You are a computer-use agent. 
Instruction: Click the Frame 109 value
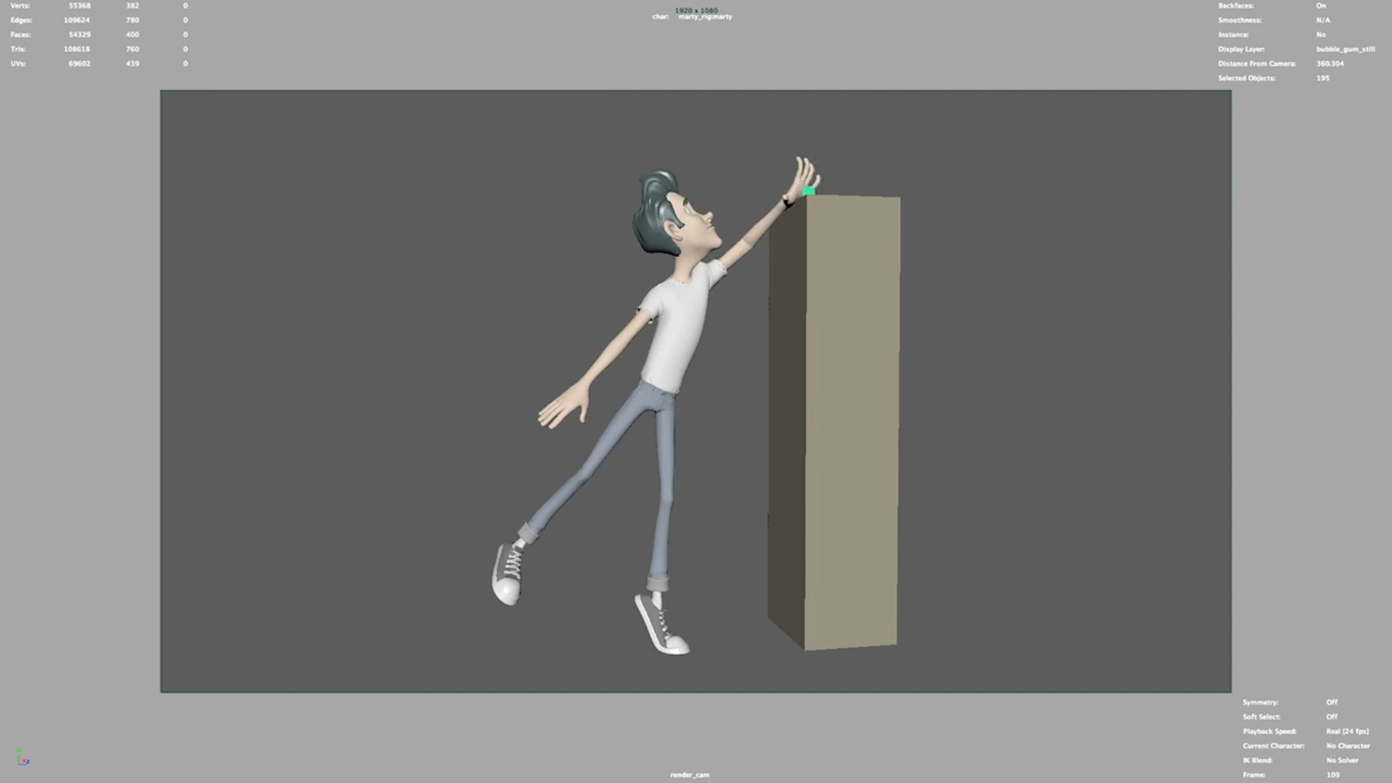coord(1333,775)
